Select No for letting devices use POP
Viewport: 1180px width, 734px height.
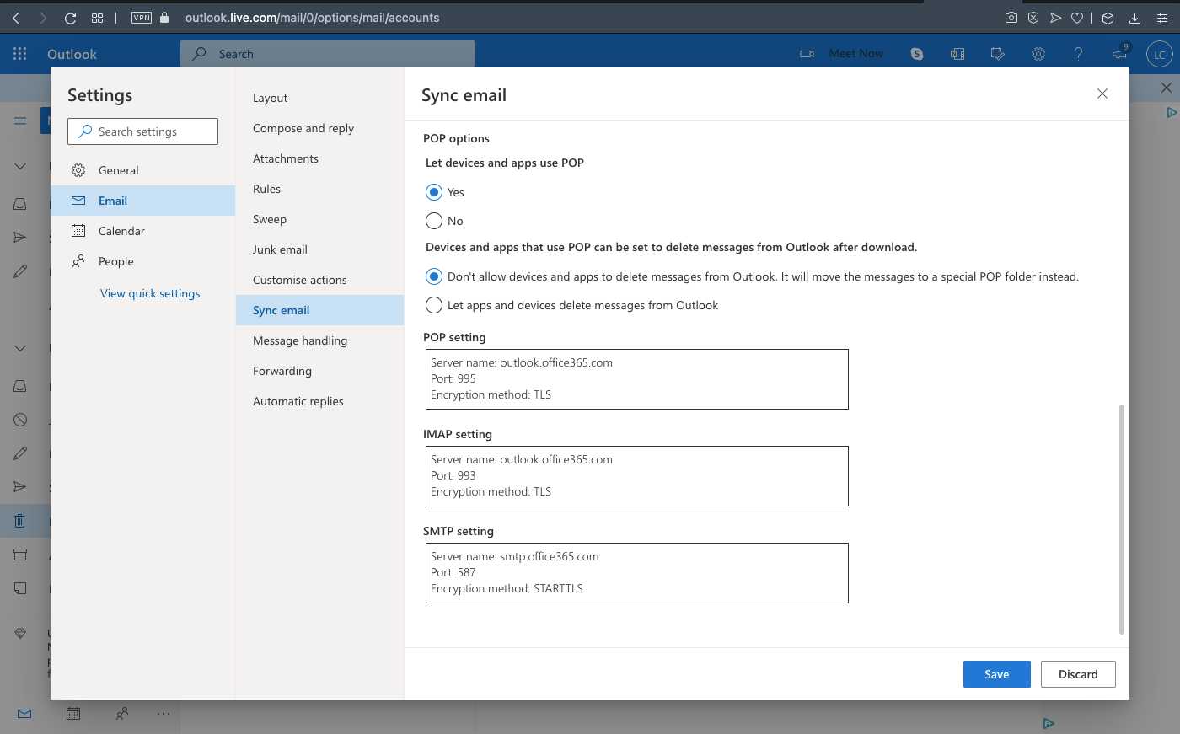point(434,221)
